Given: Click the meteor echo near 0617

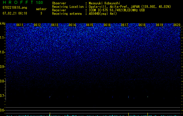Looking at the screenshot, I should click(x=128, y=97).
